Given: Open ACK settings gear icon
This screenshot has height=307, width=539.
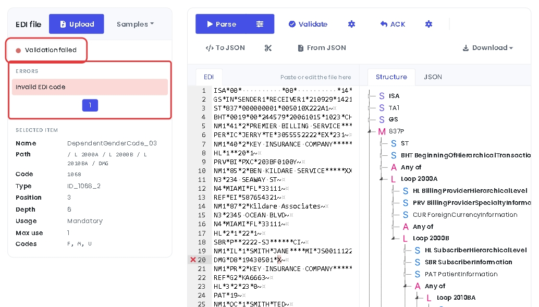Looking at the screenshot, I should click(428, 24).
